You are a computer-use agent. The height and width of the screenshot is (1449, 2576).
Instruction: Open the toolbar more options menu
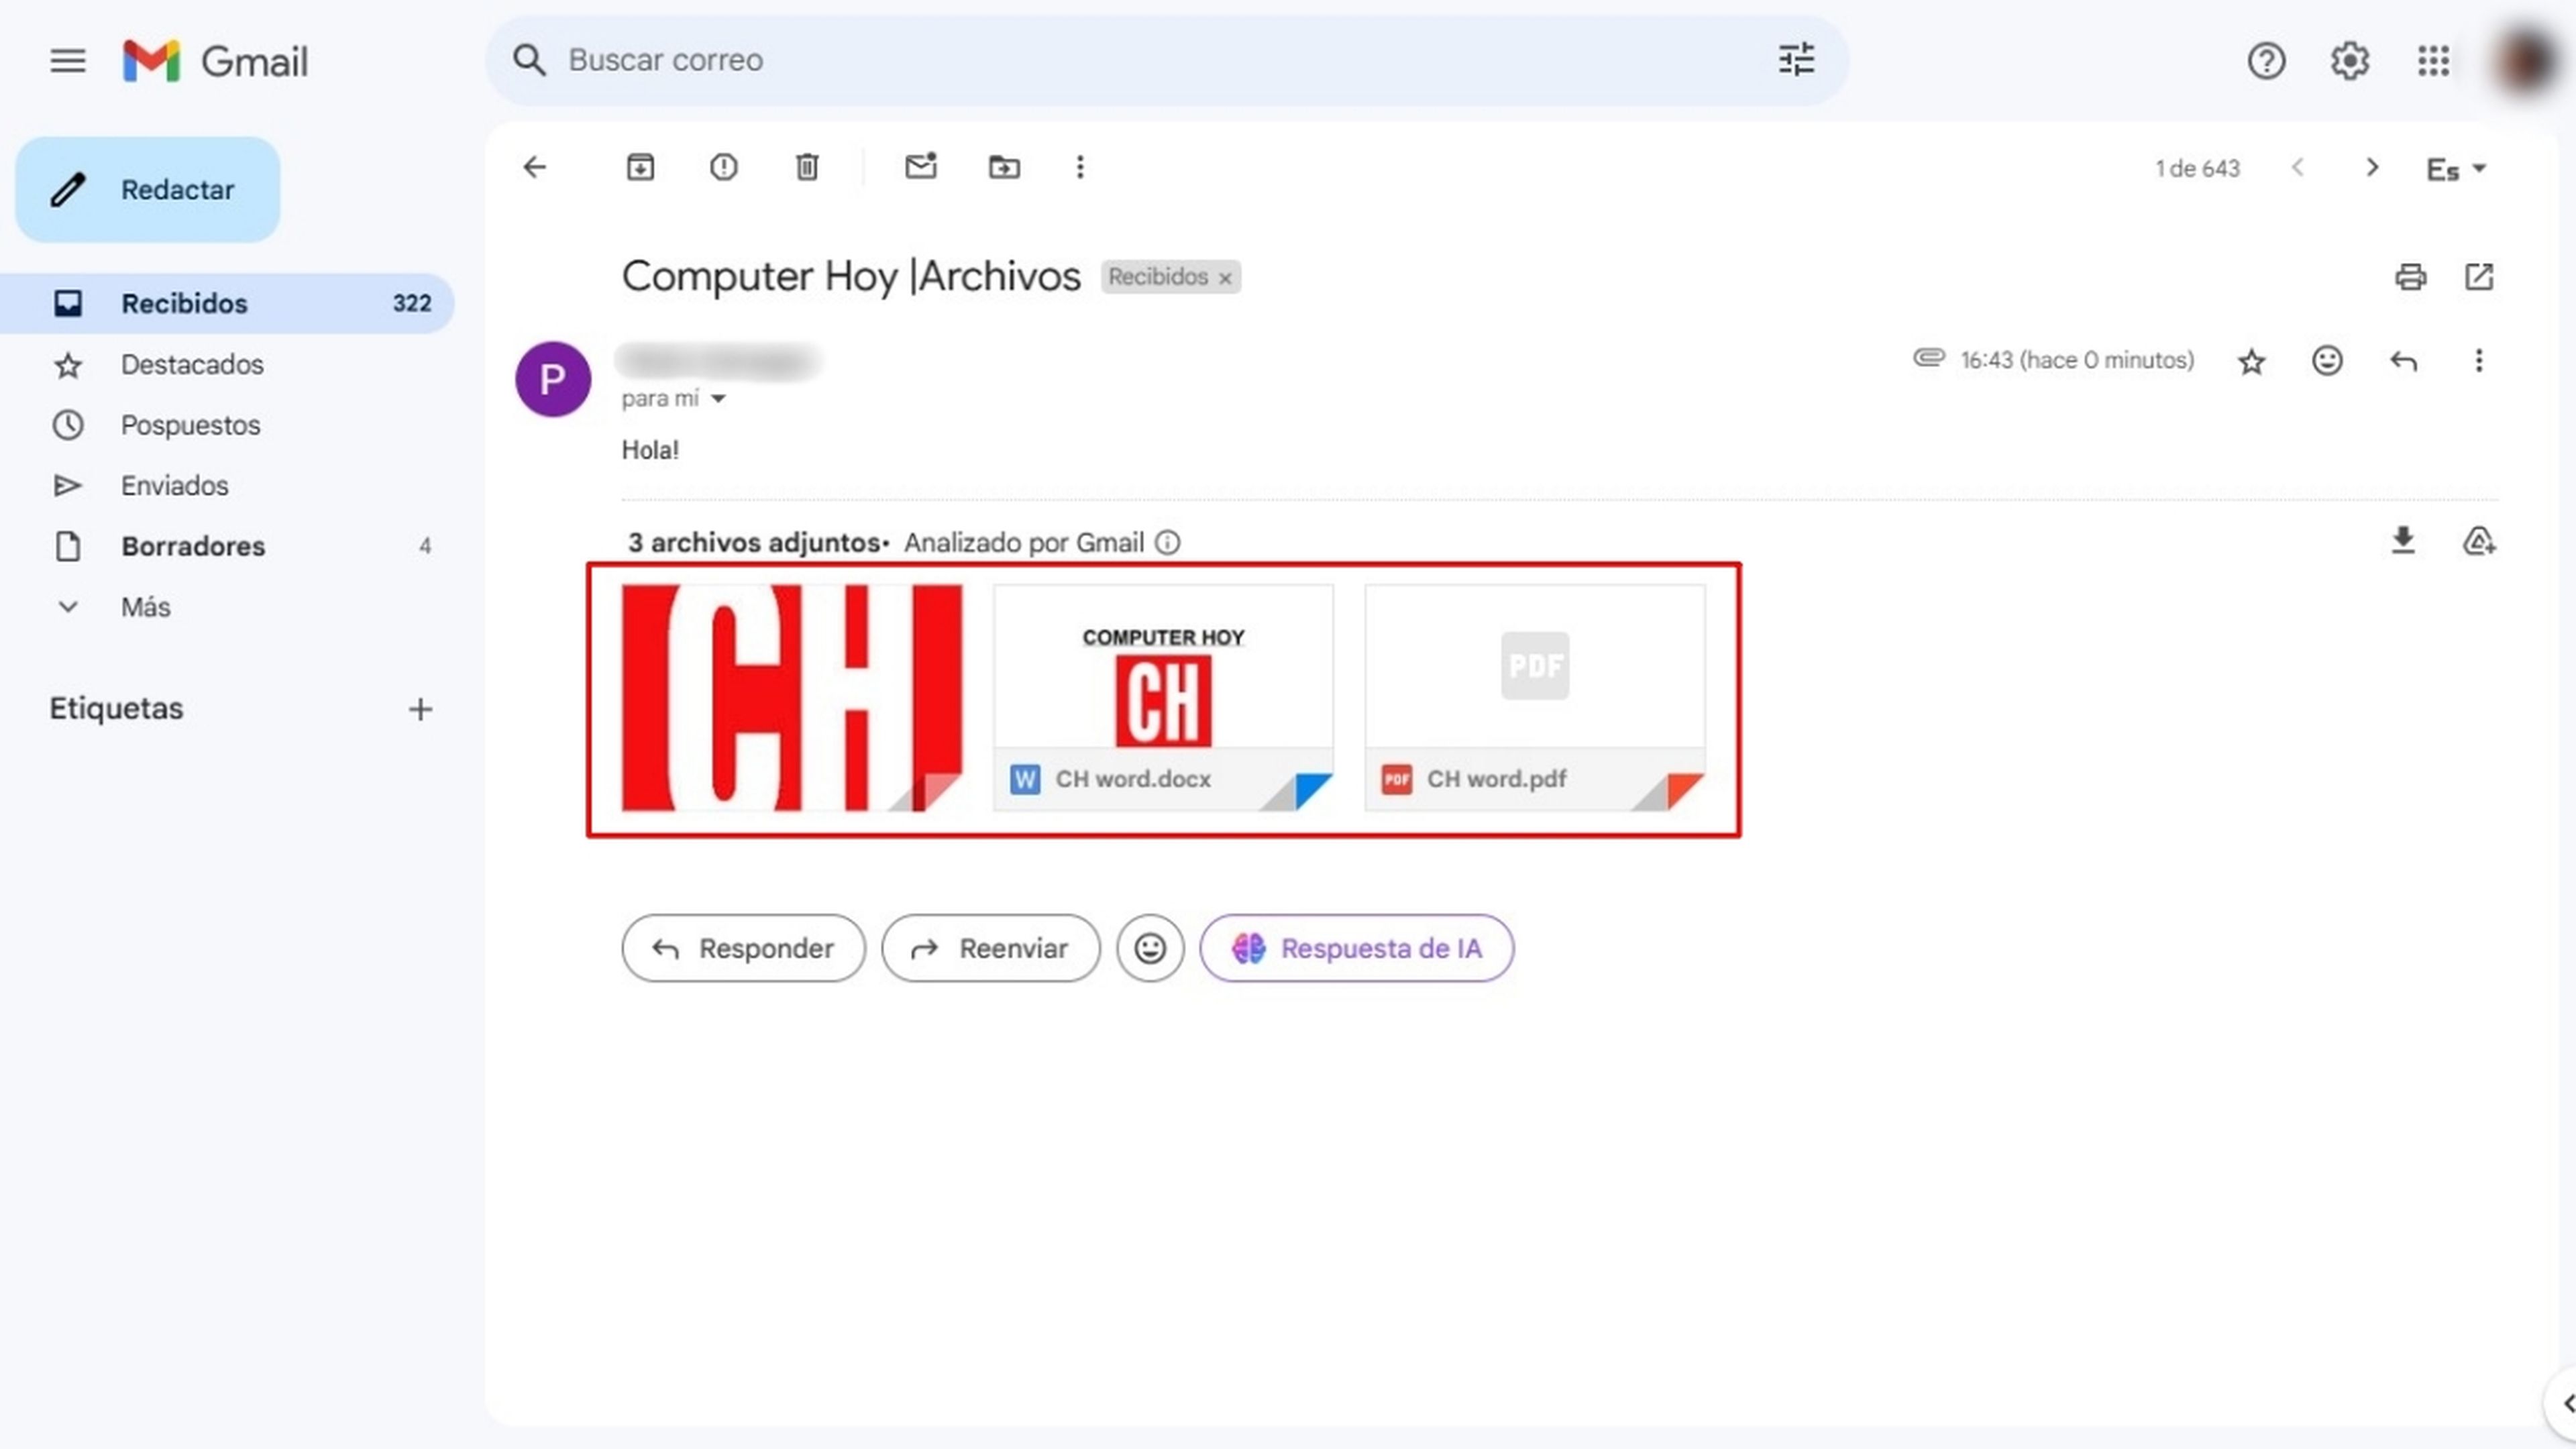click(1080, 167)
